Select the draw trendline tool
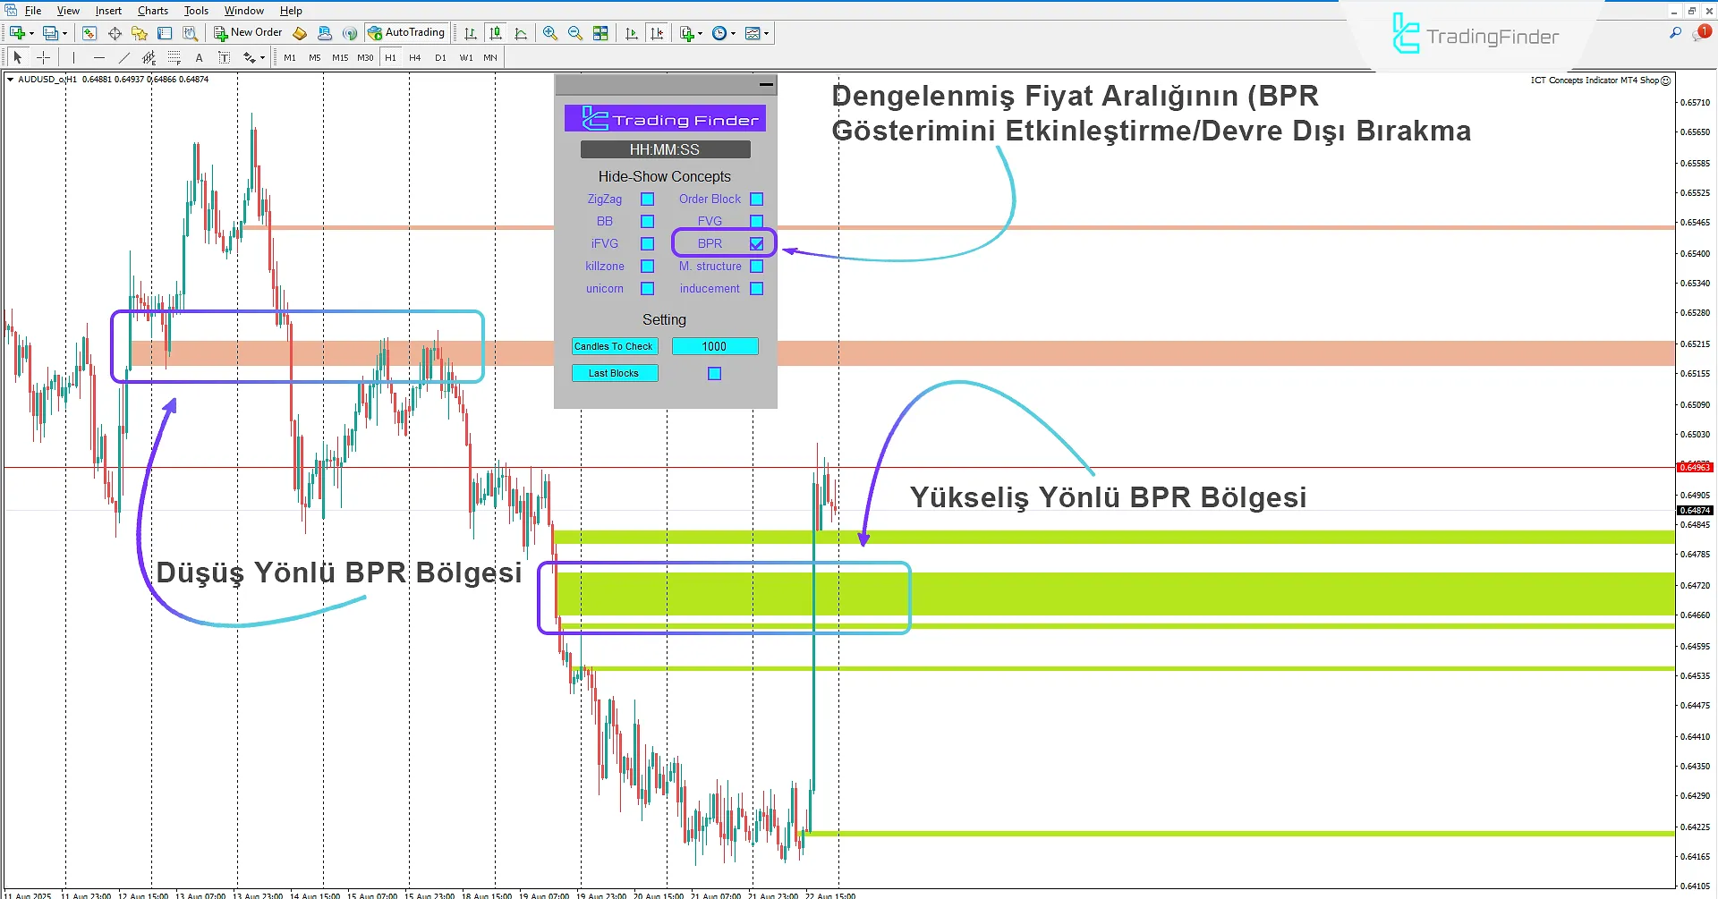Image resolution: width=1718 pixels, height=899 pixels. 124,57
